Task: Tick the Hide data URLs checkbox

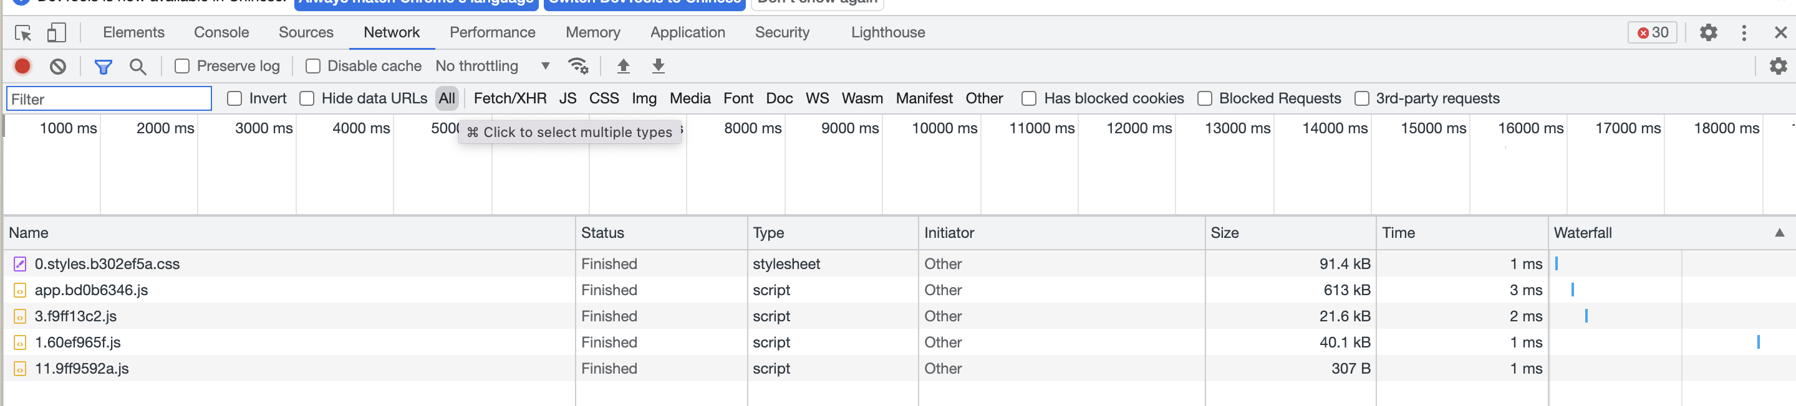Action: pyautogui.click(x=307, y=99)
